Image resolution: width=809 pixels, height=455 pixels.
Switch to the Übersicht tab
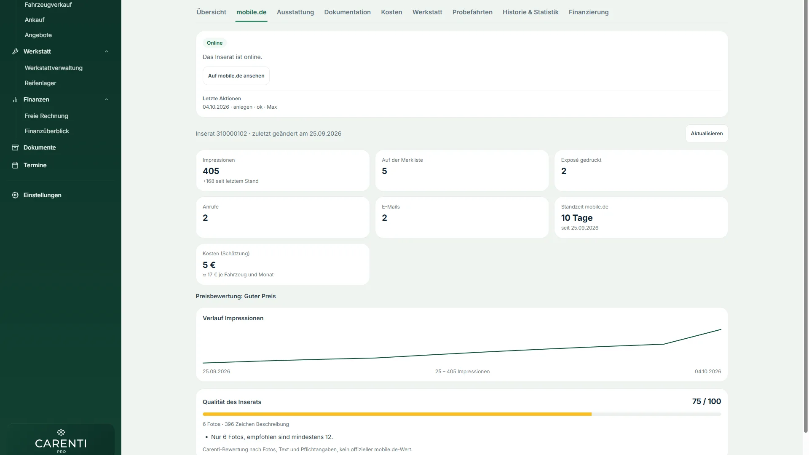point(211,12)
